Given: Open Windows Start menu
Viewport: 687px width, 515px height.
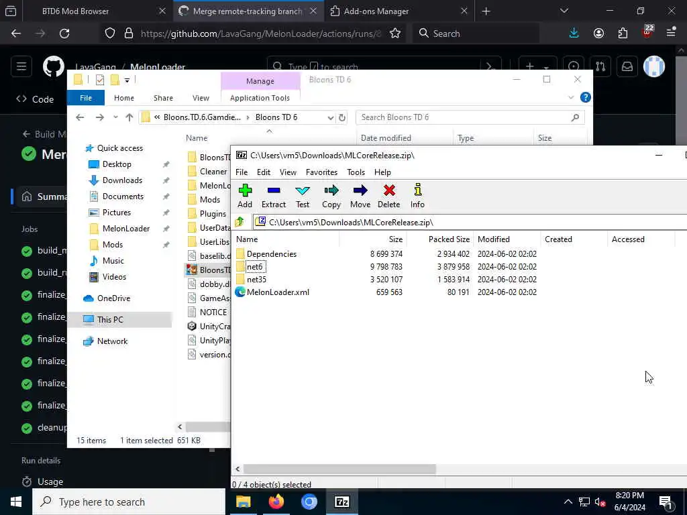Looking at the screenshot, I should pyautogui.click(x=16, y=502).
